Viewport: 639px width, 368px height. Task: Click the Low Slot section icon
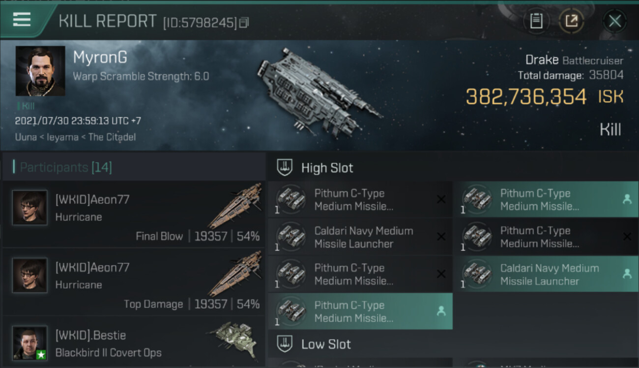click(285, 344)
